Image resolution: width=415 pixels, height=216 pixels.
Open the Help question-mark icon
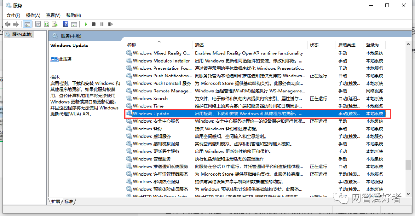click(x=66, y=24)
